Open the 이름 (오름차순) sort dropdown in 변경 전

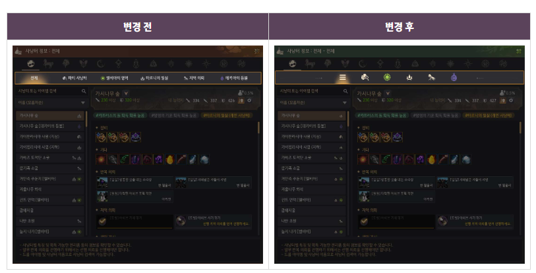pos(51,103)
